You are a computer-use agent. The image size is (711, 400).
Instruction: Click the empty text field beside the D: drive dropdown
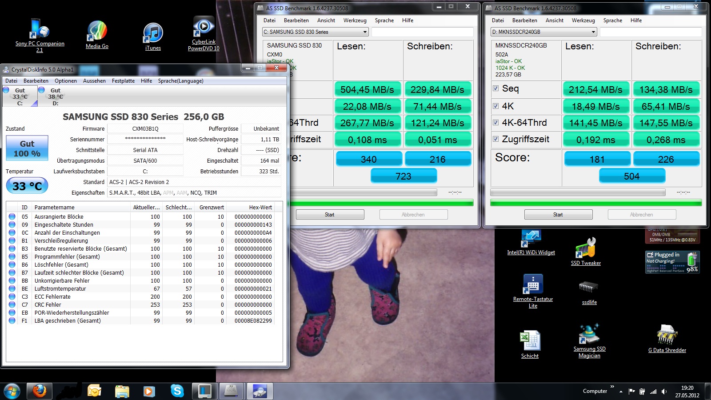651,32
